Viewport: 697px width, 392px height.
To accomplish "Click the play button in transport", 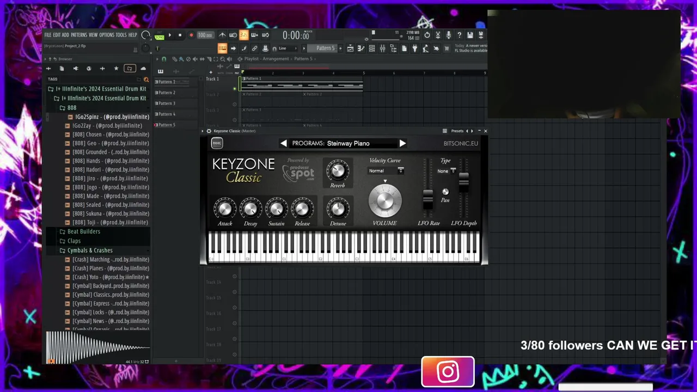I will [169, 35].
